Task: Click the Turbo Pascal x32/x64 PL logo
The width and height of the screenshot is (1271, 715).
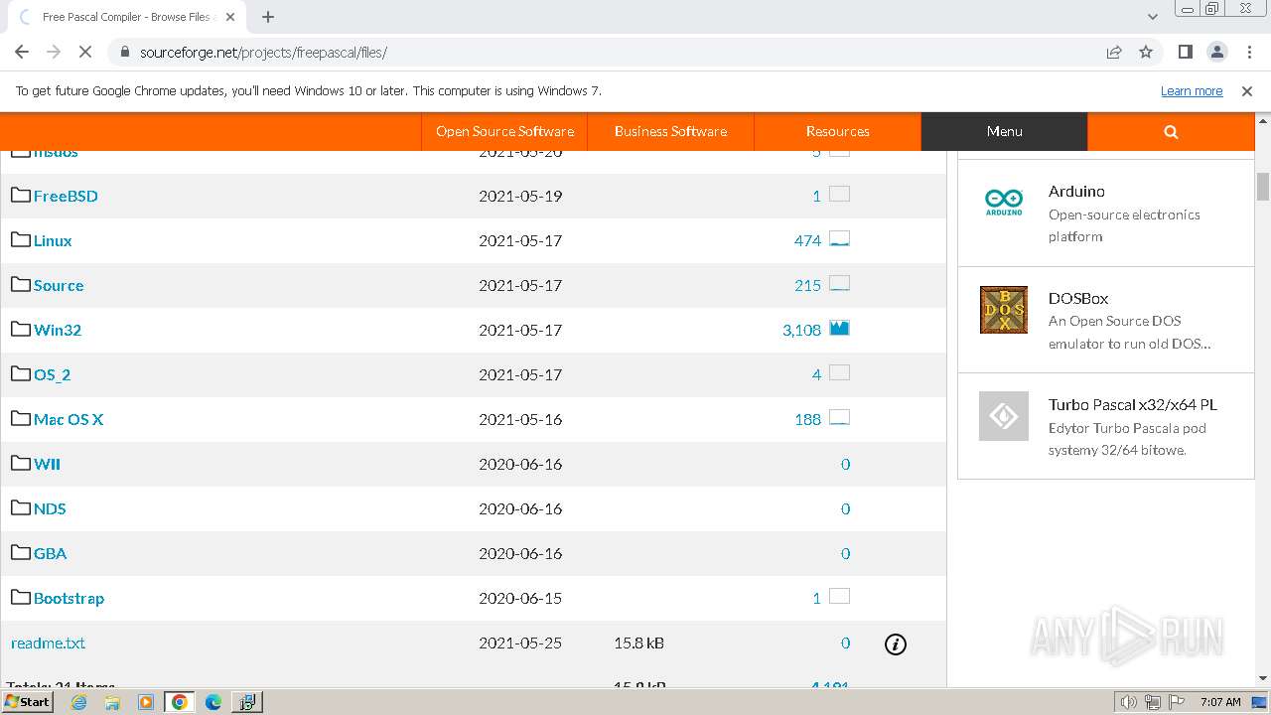Action: coord(1004,416)
